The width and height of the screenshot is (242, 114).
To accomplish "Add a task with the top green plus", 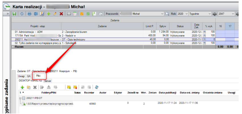I will [49, 14].
